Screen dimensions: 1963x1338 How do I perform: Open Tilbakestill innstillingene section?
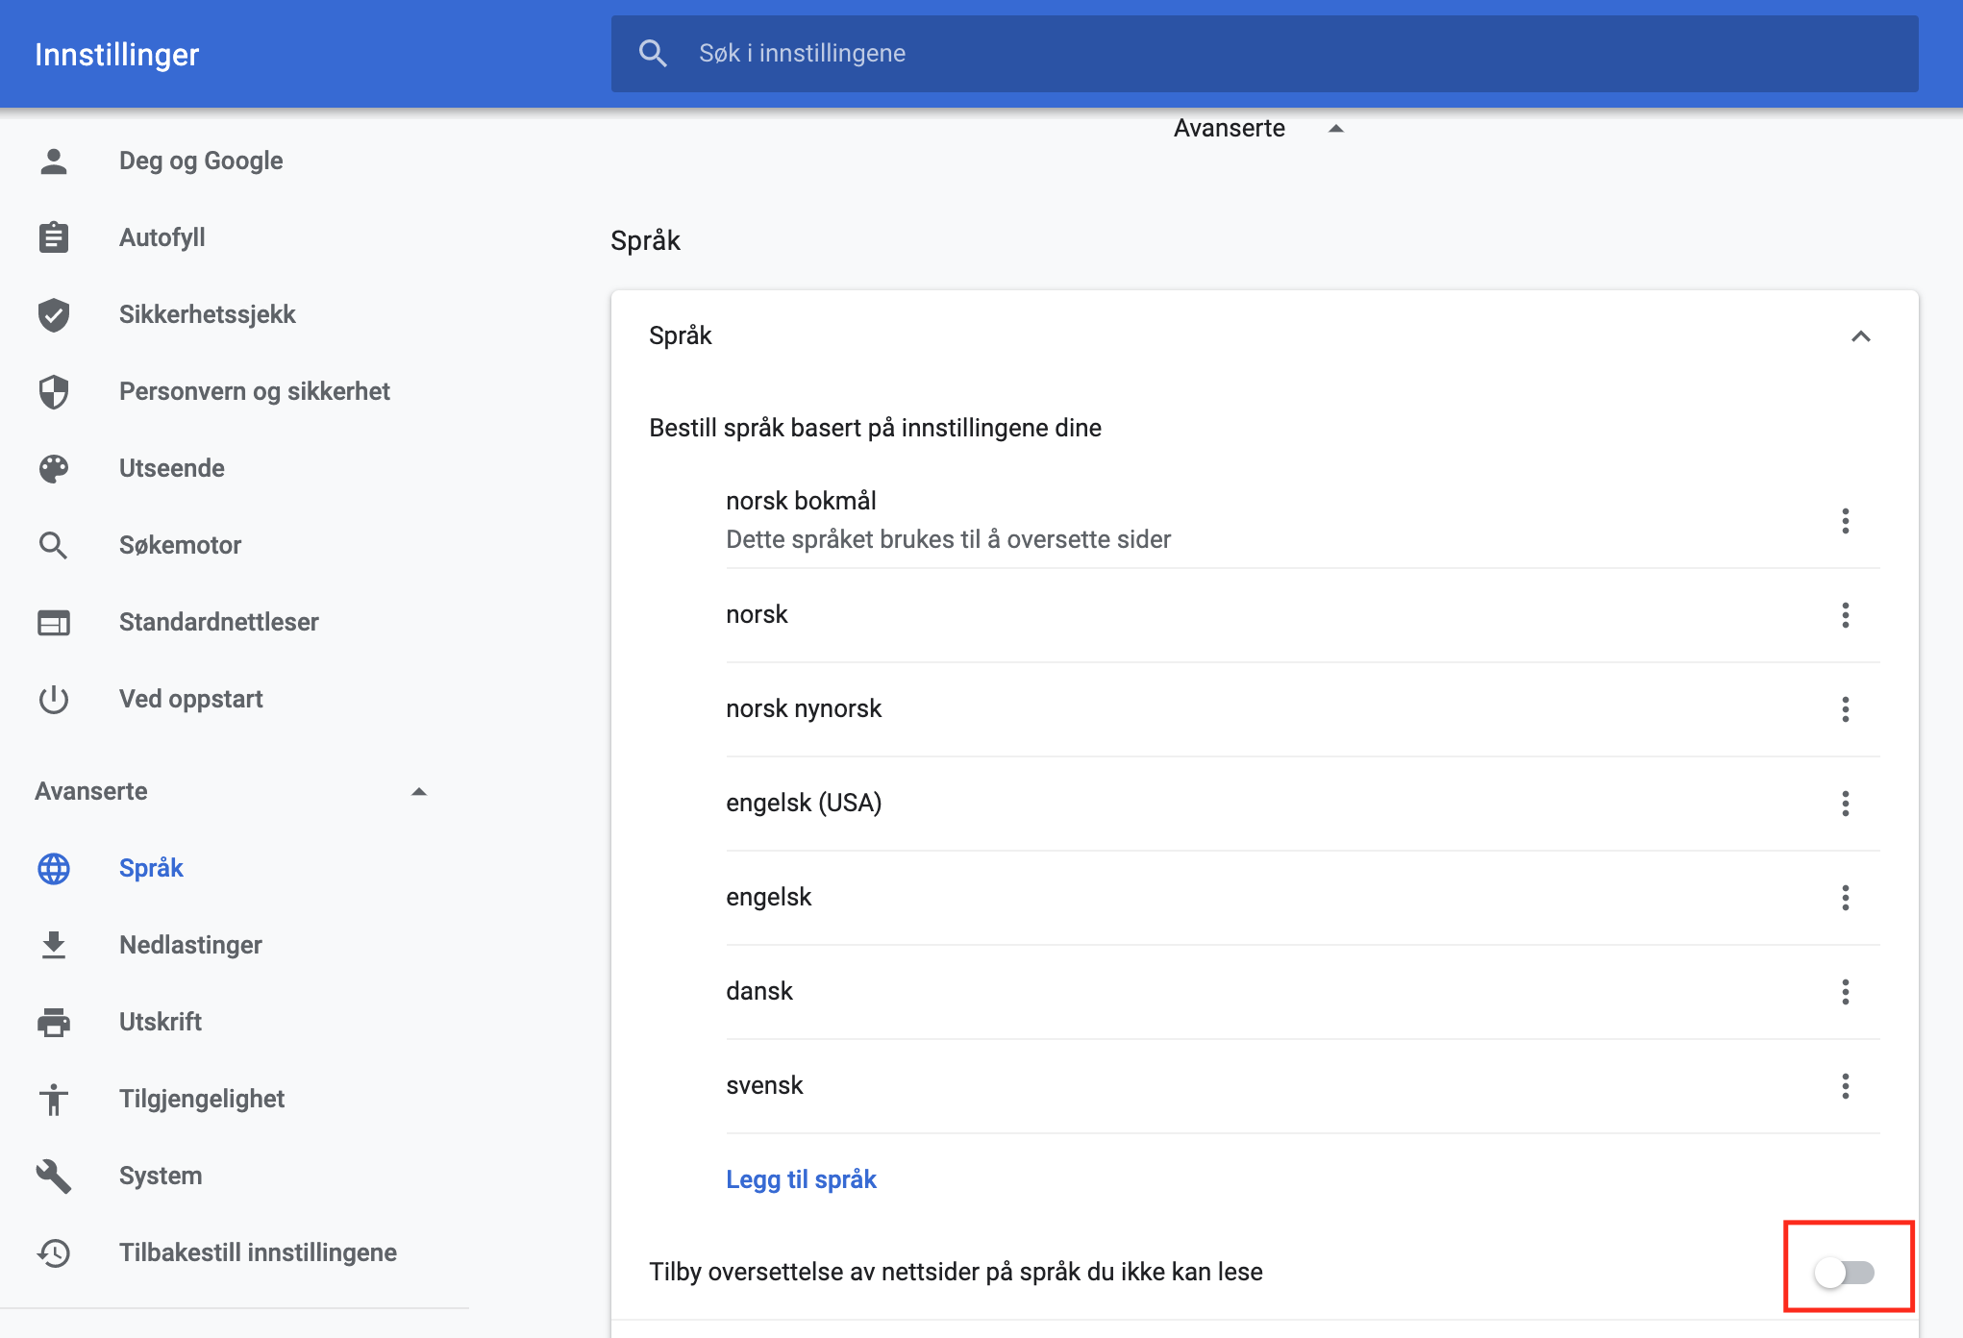coord(258,1252)
